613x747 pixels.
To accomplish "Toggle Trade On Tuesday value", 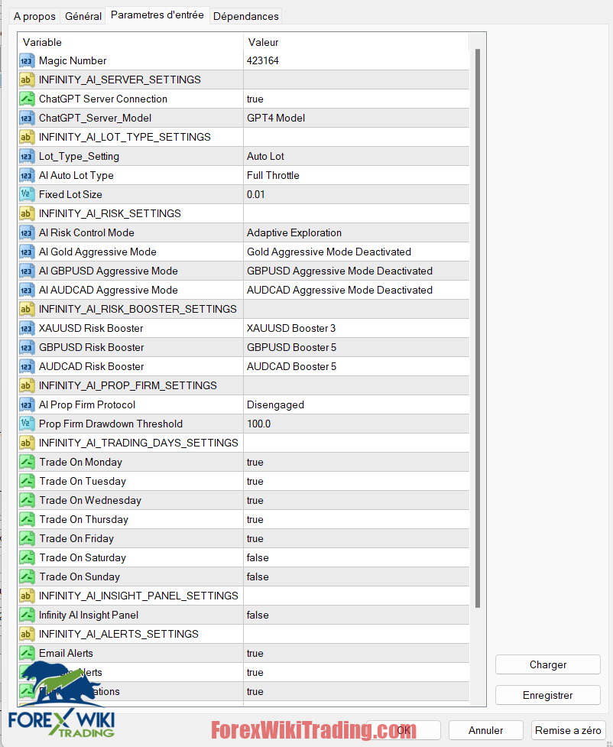I will click(356, 481).
